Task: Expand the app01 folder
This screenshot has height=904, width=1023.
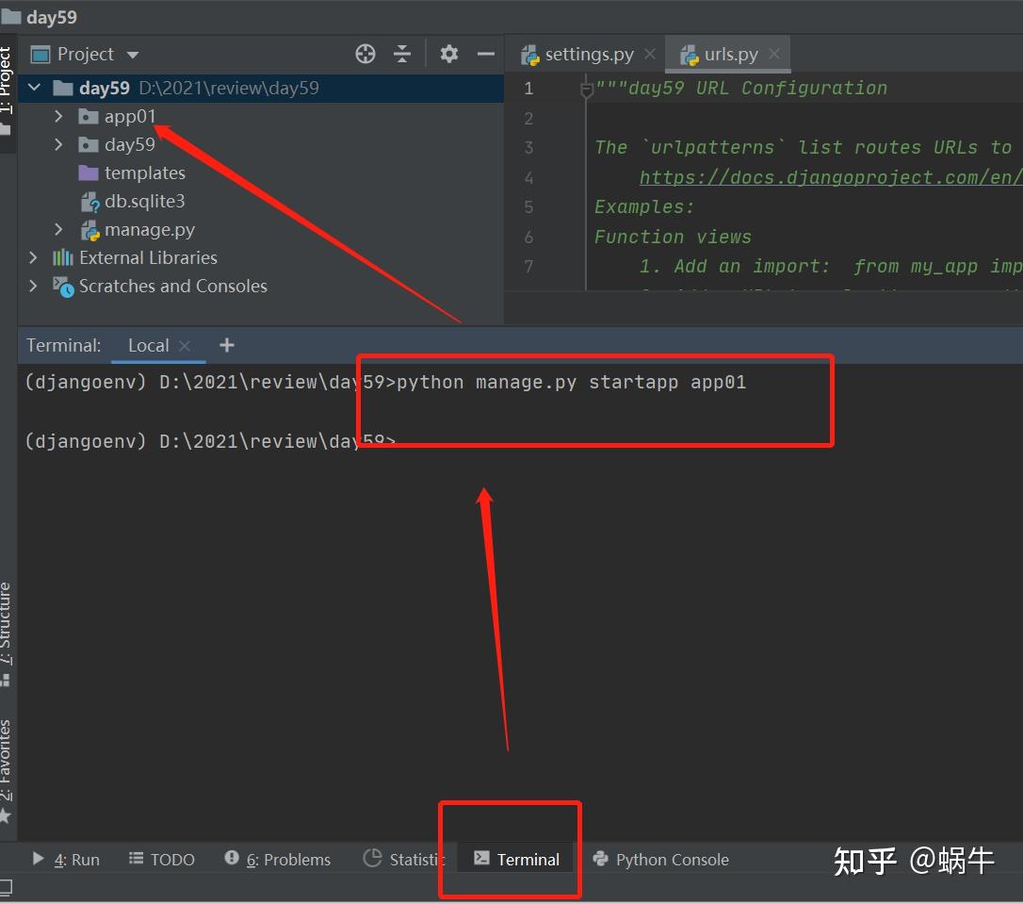Action: (x=58, y=116)
